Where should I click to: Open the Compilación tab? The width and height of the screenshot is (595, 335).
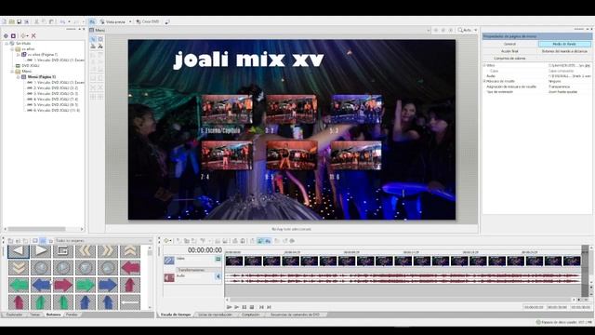point(251,315)
